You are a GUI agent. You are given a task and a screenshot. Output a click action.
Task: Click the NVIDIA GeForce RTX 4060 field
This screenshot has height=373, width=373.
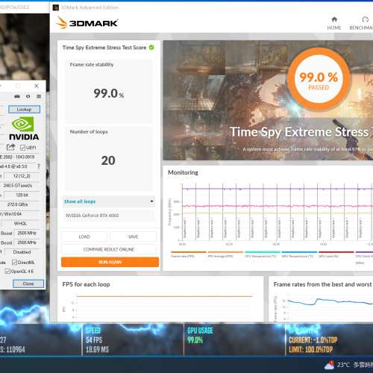pyautogui.click(x=109, y=216)
